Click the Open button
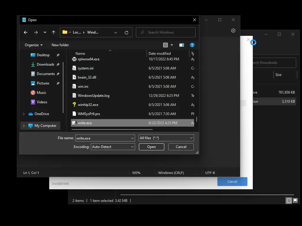 [x=151, y=147]
